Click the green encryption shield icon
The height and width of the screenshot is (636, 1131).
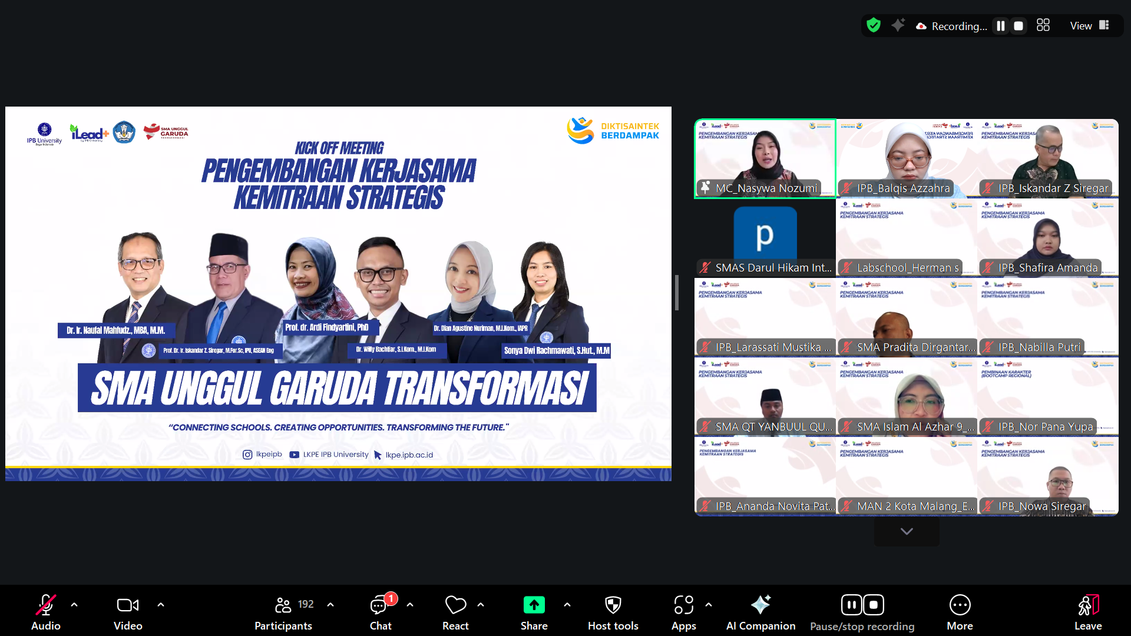pyautogui.click(x=874, y=25)
